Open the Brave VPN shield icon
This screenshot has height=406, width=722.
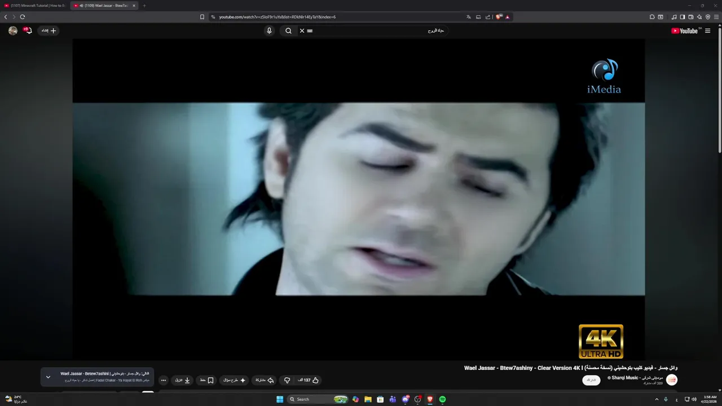708,17
